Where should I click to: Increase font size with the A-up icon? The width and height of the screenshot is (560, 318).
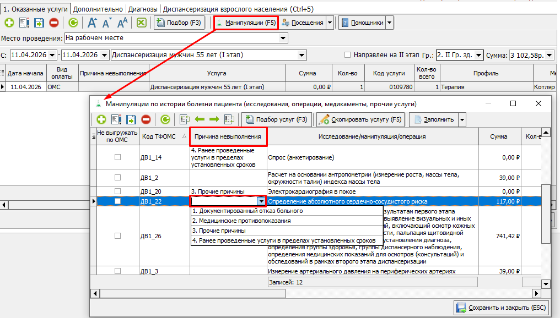(92, 23)
